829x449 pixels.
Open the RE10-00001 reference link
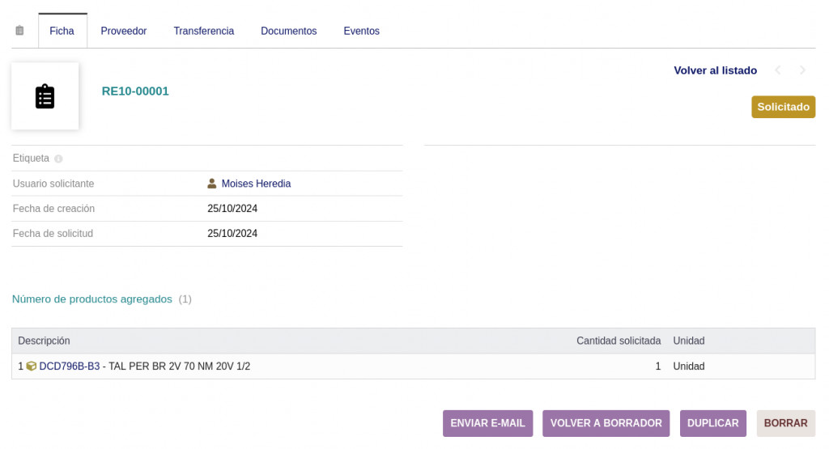(135, 91)
